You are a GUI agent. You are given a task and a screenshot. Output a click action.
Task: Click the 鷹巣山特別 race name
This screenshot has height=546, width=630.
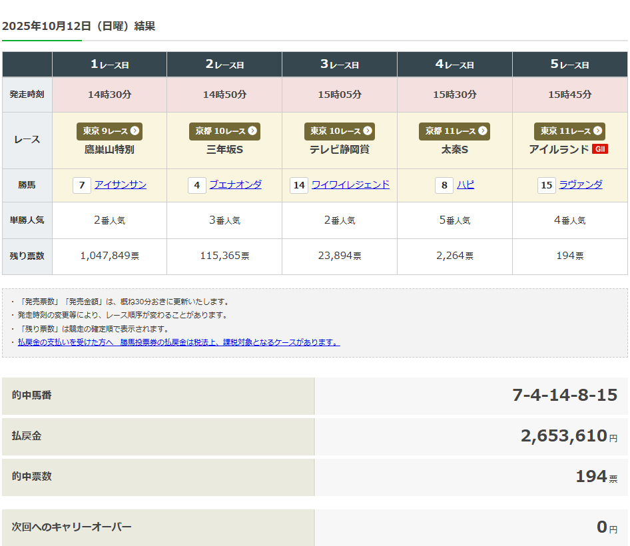109,150
